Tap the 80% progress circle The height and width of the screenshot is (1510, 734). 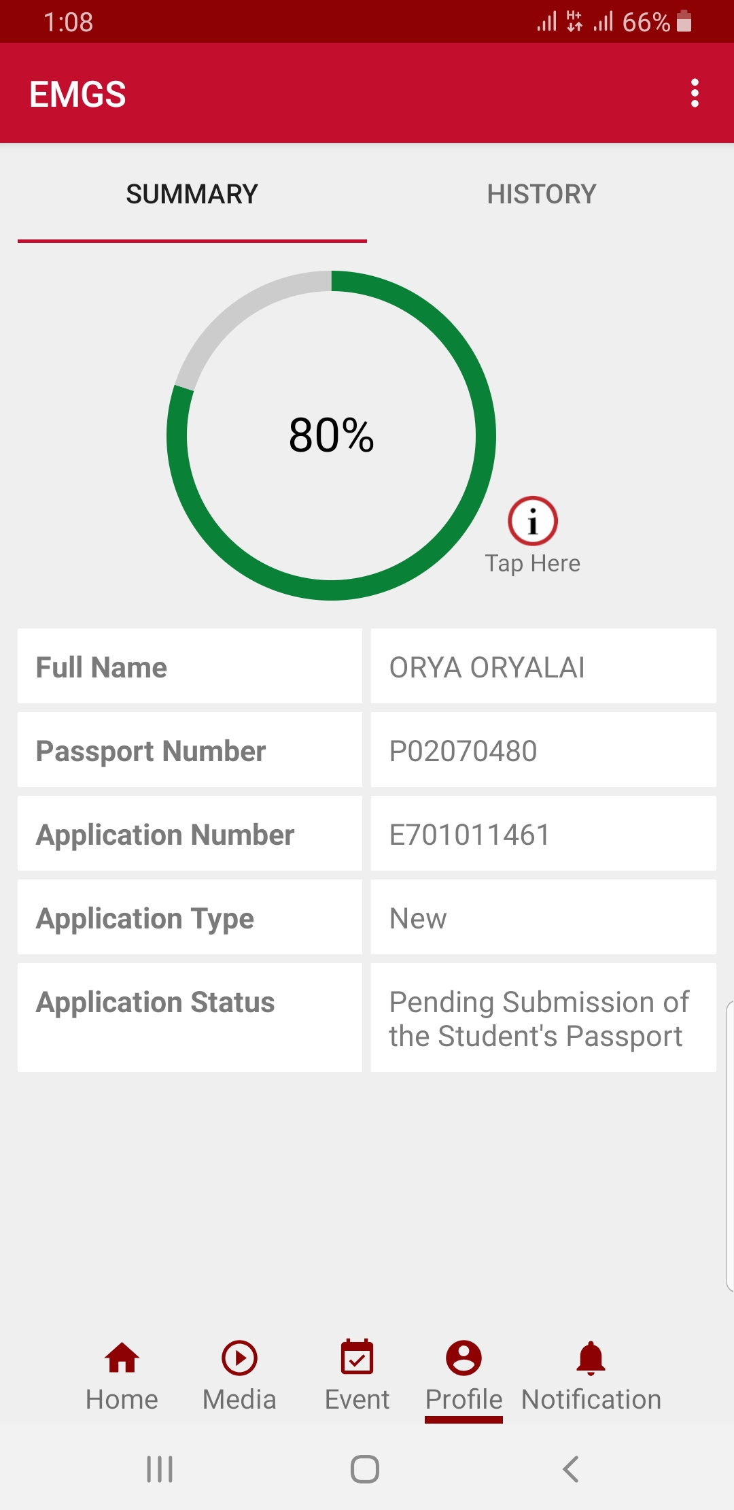pyautogui.click(x=331, y=435)
